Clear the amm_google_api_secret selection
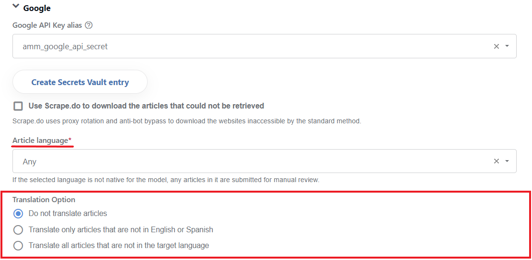The width and height of the screenshot is (532, 260). click(x=497, y=46)
